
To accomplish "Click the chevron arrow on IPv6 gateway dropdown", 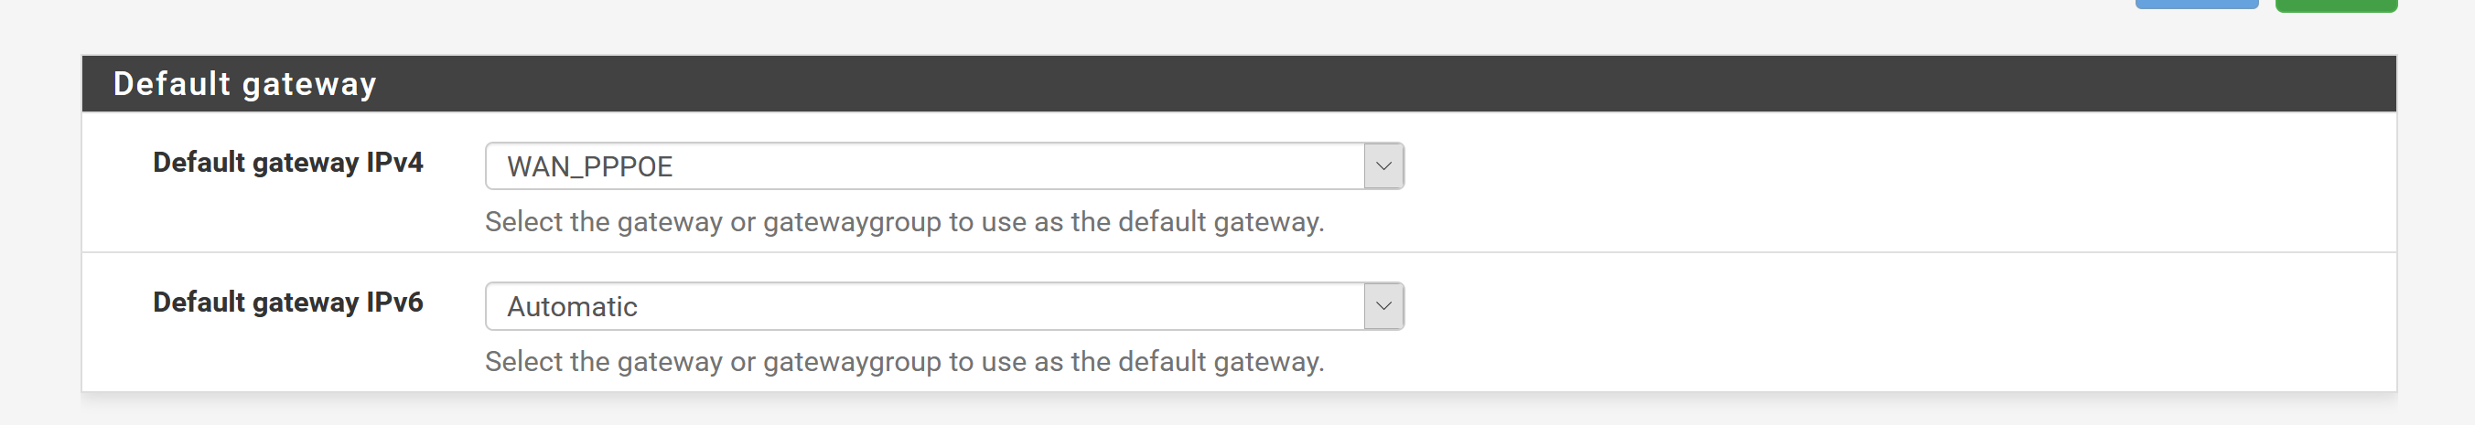I will point(1383,306).
